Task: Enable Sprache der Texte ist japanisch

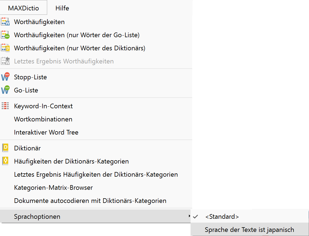Action: (250, 229)
